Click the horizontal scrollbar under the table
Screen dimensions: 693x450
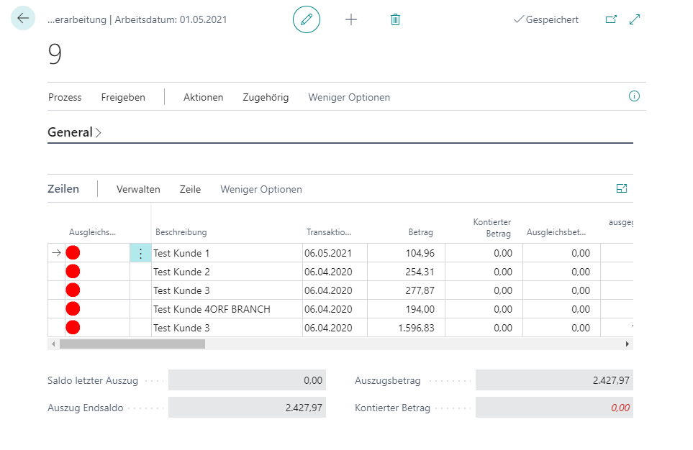tap(132, 344)
